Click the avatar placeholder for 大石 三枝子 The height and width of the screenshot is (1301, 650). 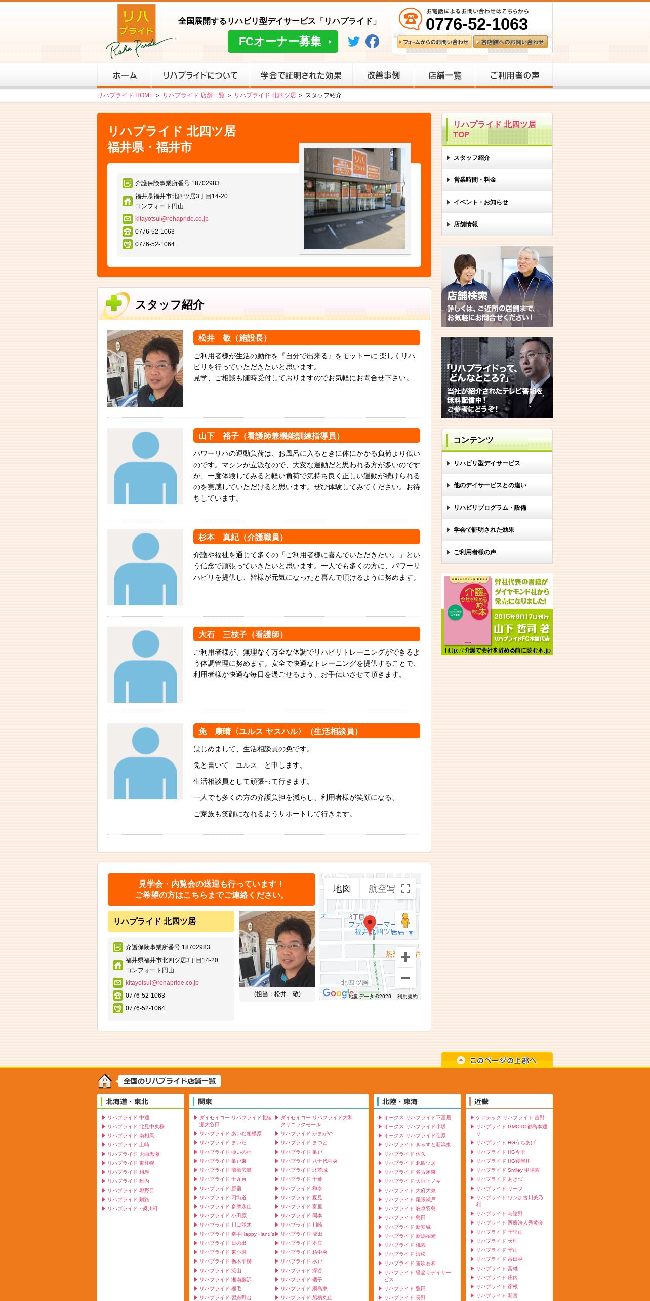[x=145, y=665]
